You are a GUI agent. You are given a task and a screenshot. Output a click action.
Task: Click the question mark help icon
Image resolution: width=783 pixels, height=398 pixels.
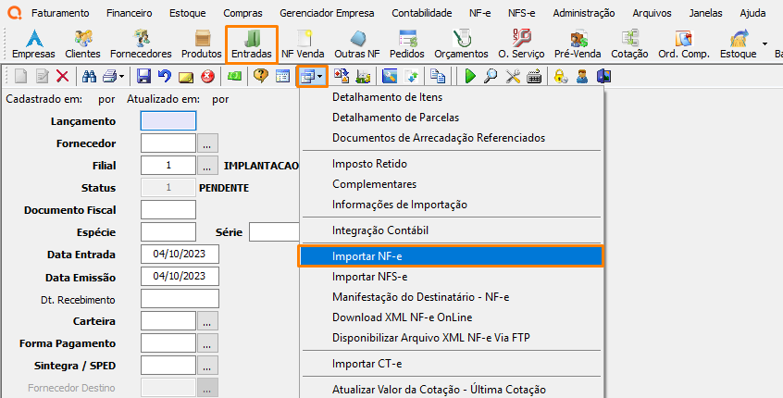point(261,77)
